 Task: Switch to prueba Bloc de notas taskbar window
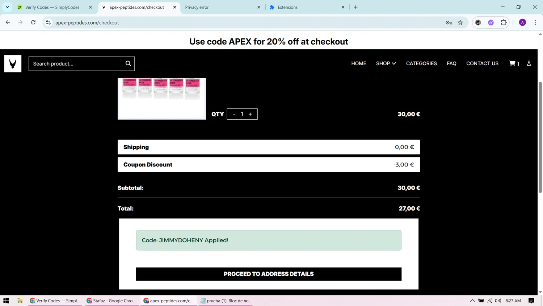[x=226, y=301]
